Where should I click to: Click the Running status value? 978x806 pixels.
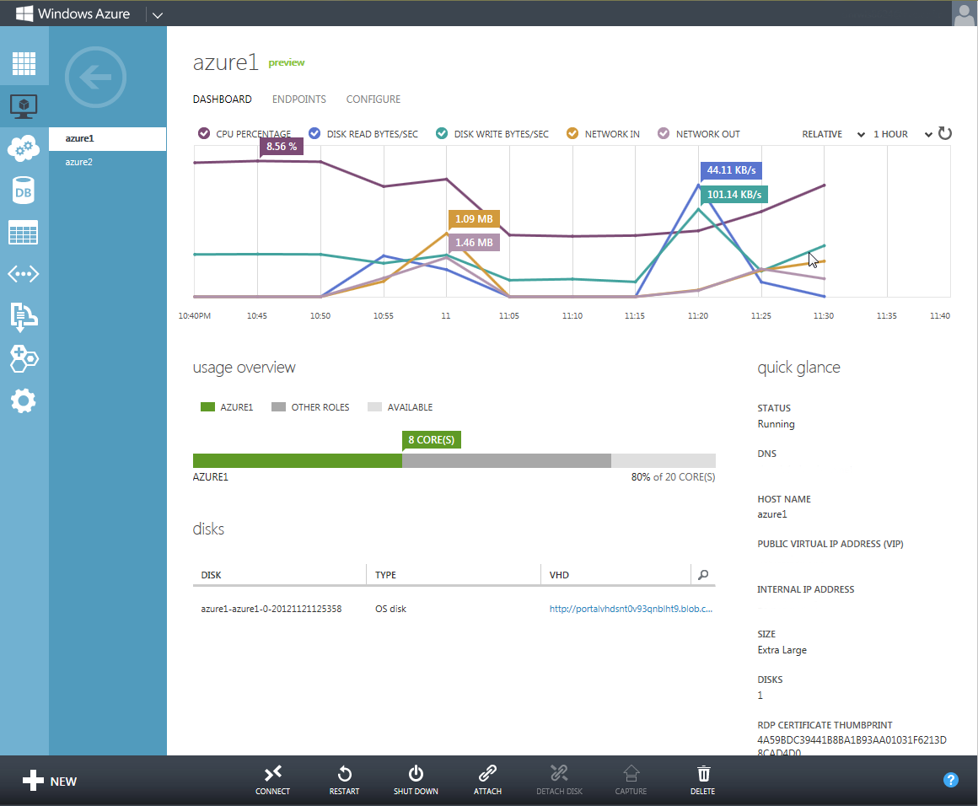(776, 424)
